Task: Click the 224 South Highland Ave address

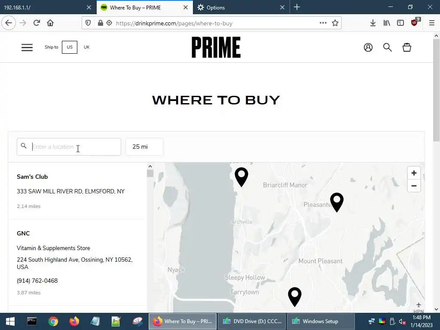Action: point(75,263)
